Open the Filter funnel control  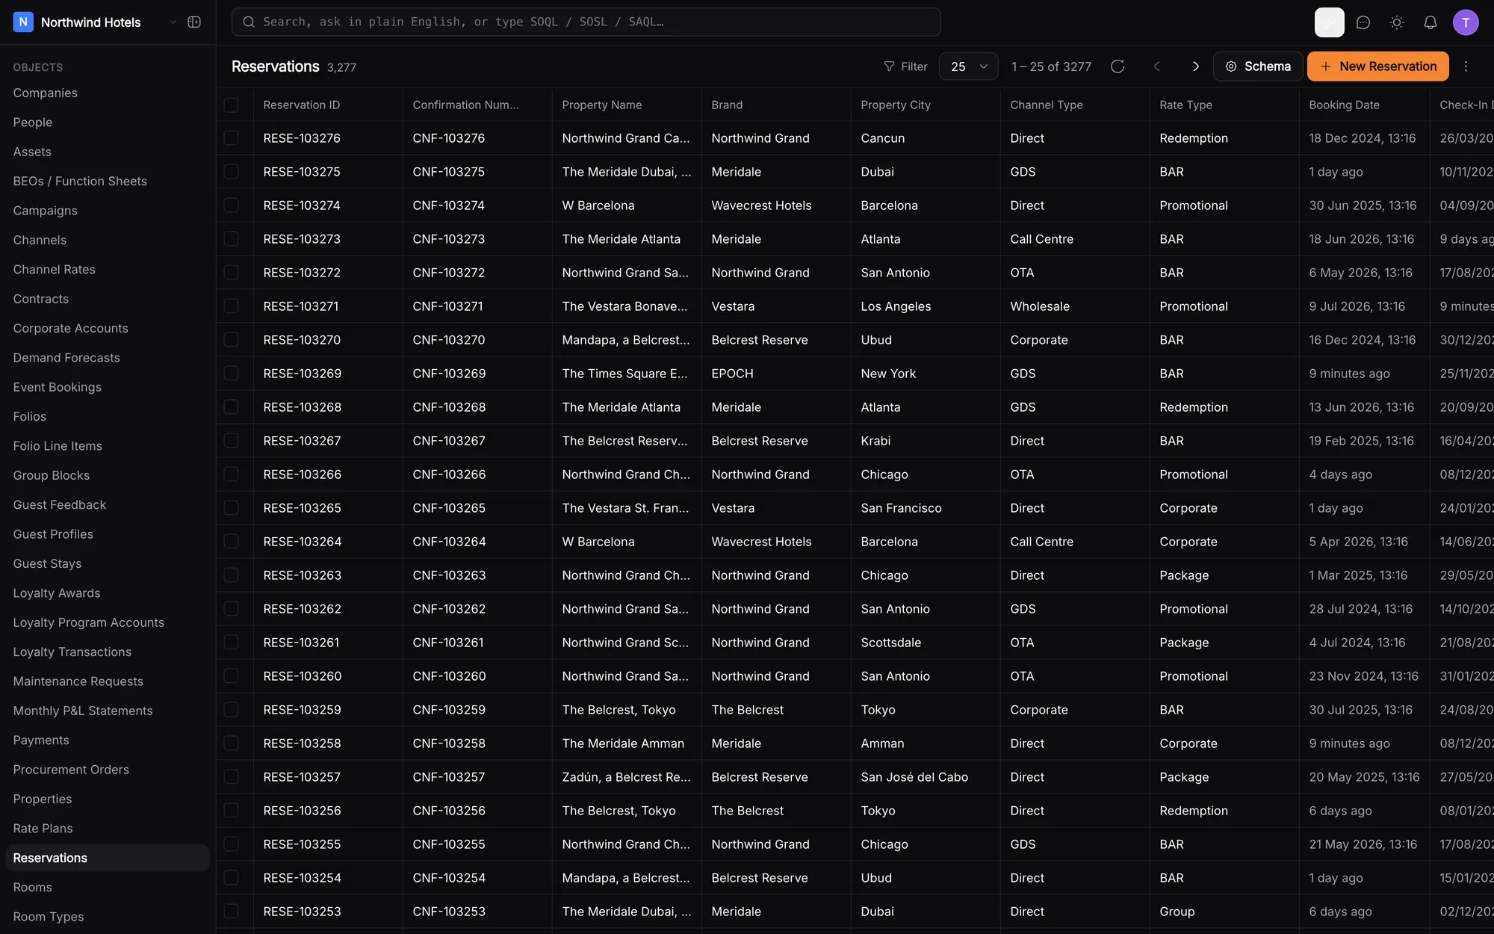pyautogui.click(x=905, y=67)
